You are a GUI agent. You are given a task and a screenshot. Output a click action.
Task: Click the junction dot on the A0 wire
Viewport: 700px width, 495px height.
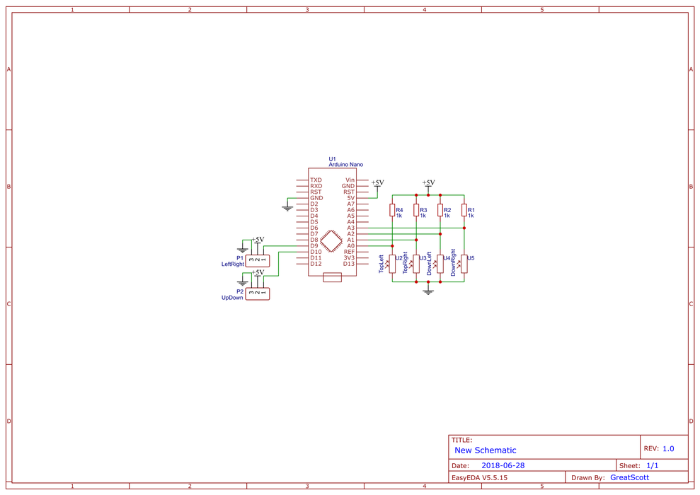(x=392, y=245)
